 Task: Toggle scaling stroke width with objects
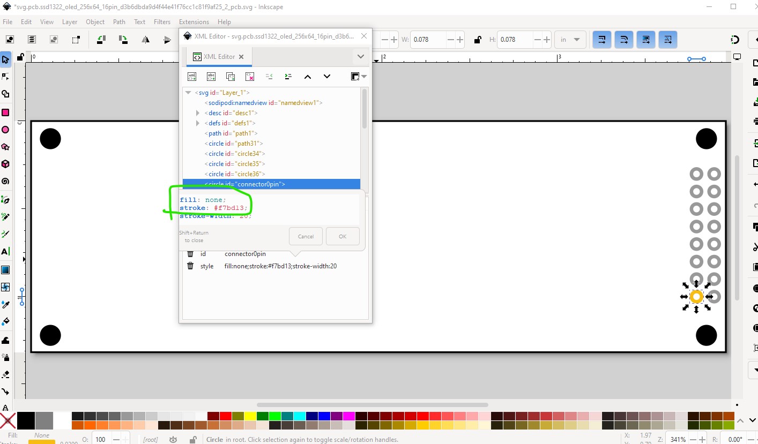click(x=601, y=40)
